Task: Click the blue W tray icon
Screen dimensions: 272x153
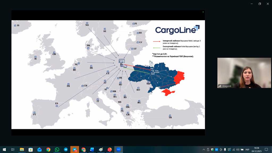Action: tap(216, 150)
